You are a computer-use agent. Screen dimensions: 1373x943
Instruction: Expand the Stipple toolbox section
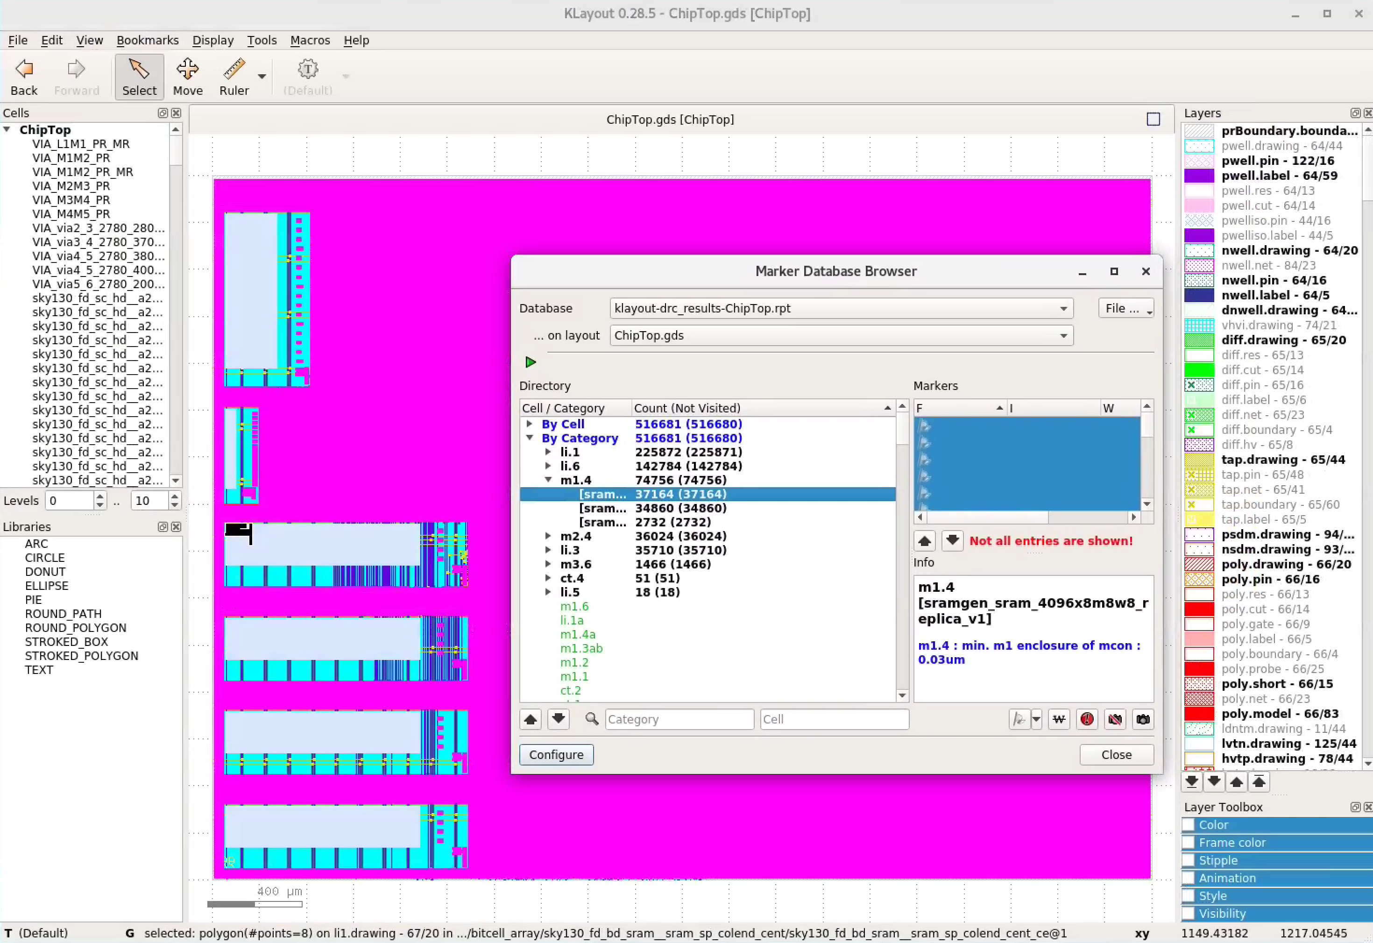click(x=1277, y=860)
